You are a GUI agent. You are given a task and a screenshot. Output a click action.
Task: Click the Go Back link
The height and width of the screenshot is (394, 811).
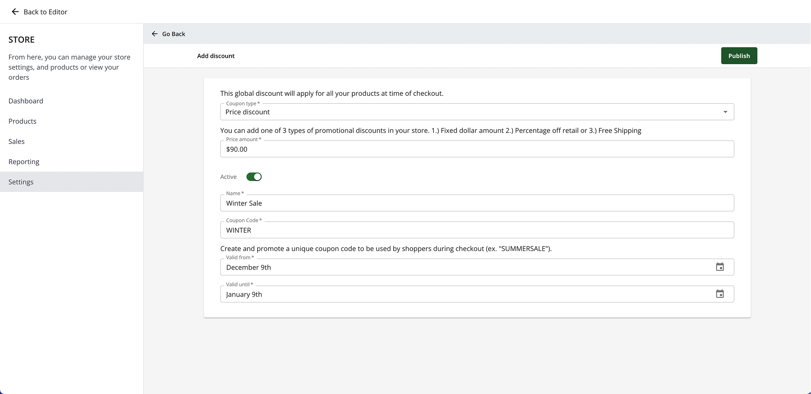click(x=174, y=34)
